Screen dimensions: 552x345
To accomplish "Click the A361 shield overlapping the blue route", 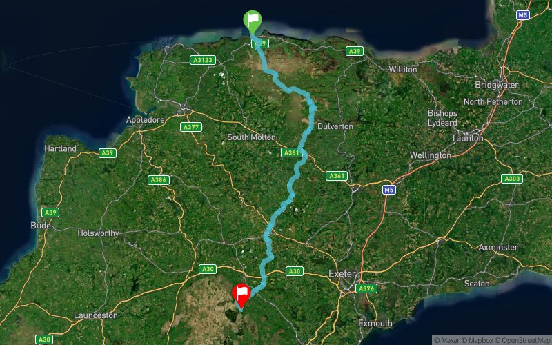I will pos(291,152).
